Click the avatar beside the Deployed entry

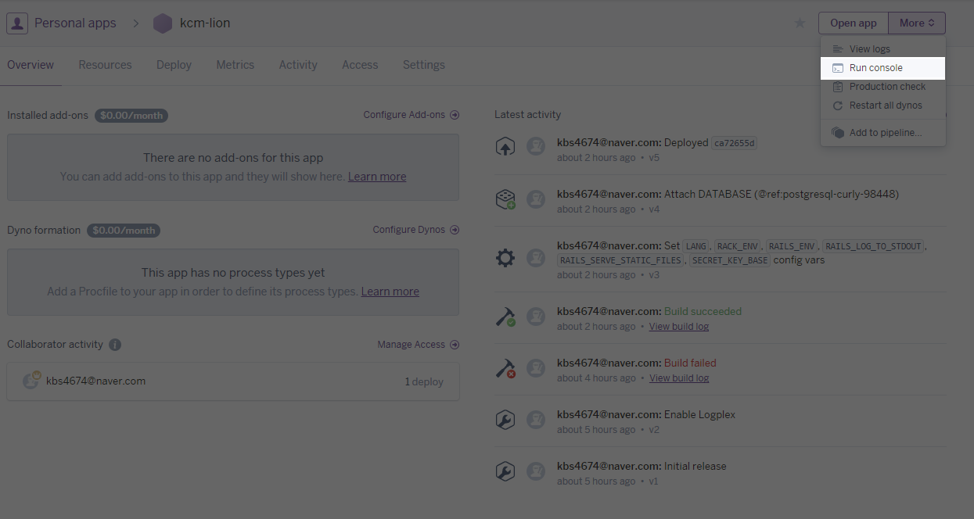click(536, 146)
